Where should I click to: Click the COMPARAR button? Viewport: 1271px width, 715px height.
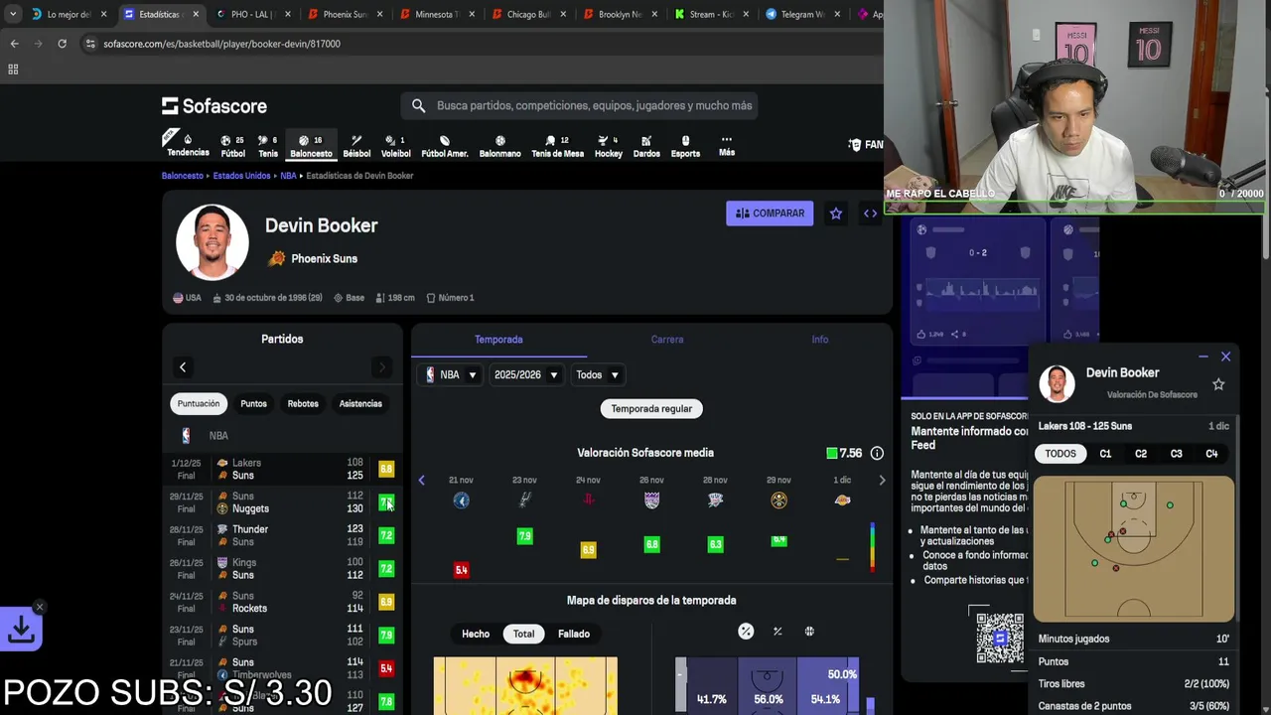770,214
